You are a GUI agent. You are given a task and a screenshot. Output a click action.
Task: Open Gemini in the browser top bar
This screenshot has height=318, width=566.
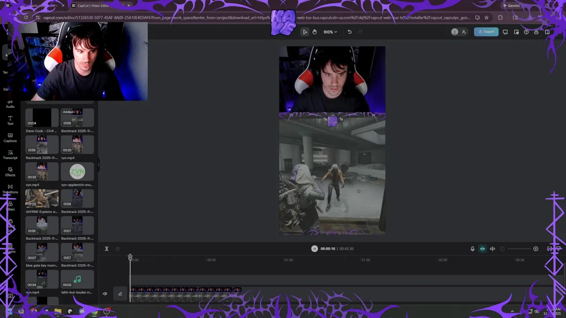(x=511, y=6)
